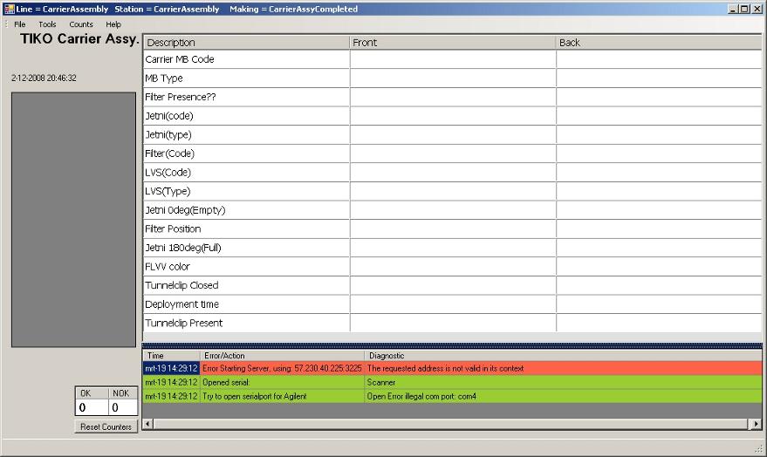Click the date and time label 2-12-2008
This screenshot has width=767, height=457.
pyautogui.click(x=44, y=78)
